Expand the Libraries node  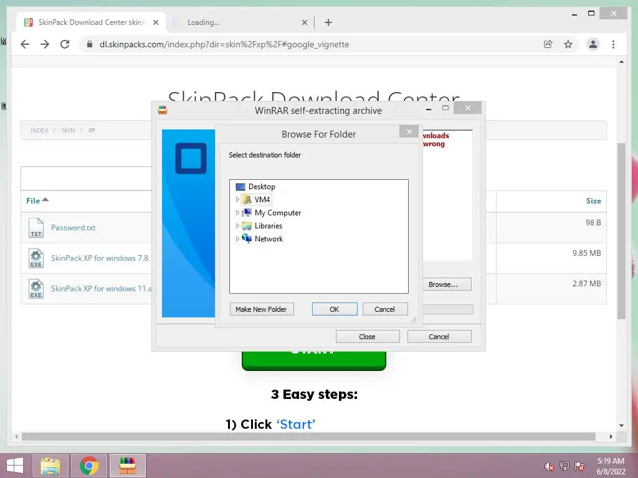[237, 225]
